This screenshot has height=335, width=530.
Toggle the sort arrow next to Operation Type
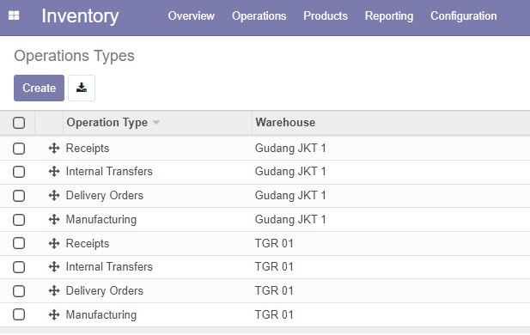[155, 122]
